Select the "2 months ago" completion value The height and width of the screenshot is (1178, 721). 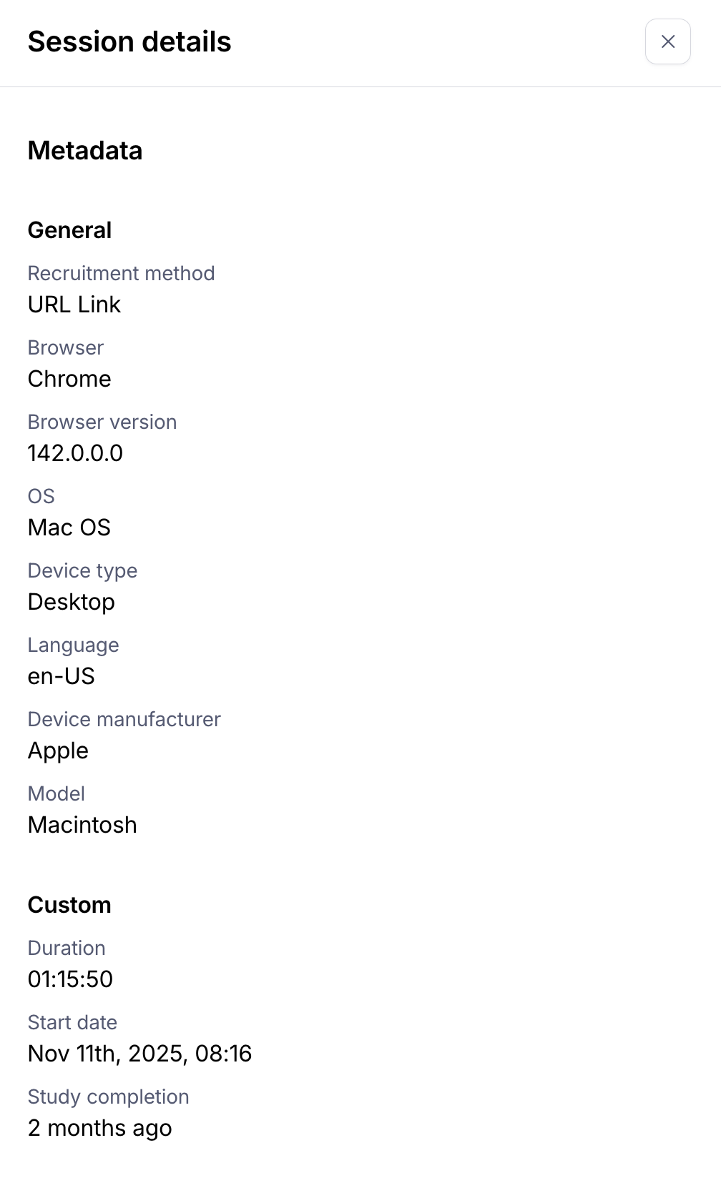99,1128
